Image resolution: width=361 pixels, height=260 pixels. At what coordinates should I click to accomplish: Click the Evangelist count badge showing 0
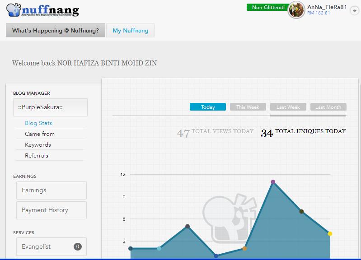click(78, 246)
